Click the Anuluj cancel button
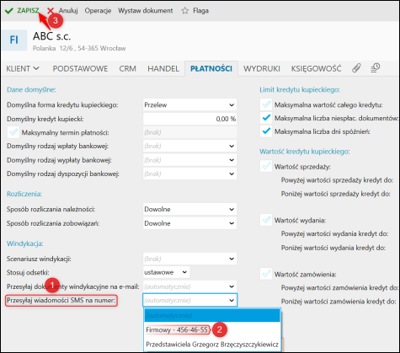The image size is (400, 353). [68, 11]
